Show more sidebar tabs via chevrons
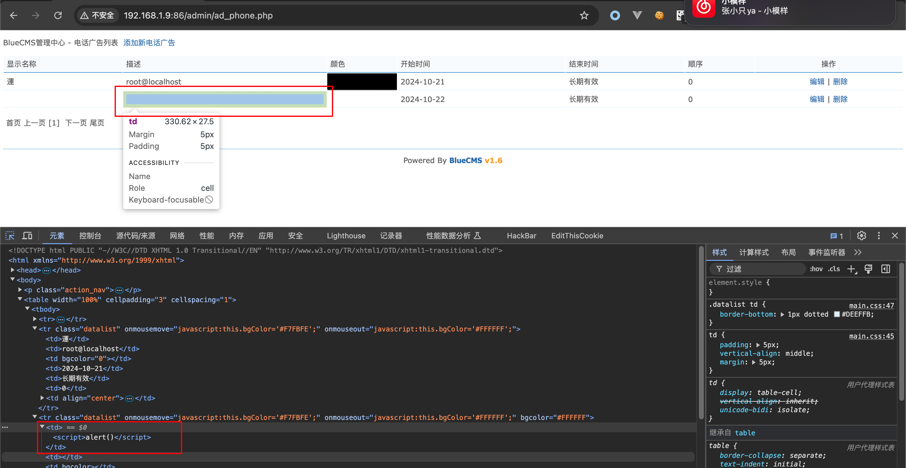 pyautogui.click(x=858, y=252)
